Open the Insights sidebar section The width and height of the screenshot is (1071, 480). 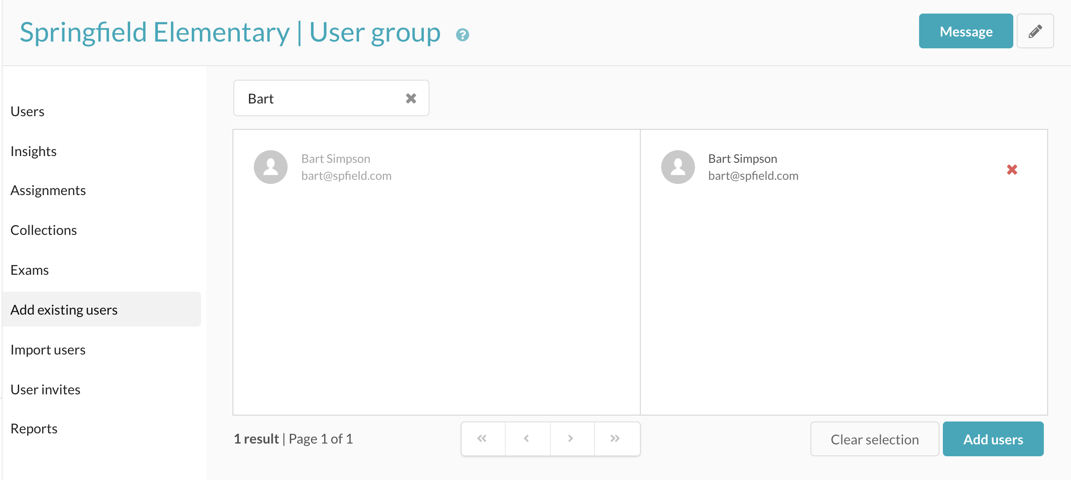[x=34, y=151]
